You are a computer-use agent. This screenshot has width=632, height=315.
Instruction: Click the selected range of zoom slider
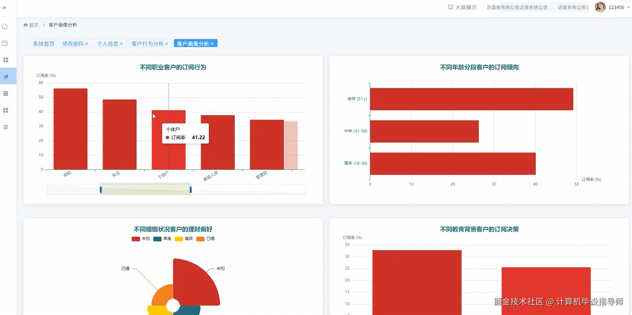click(146, 190)
